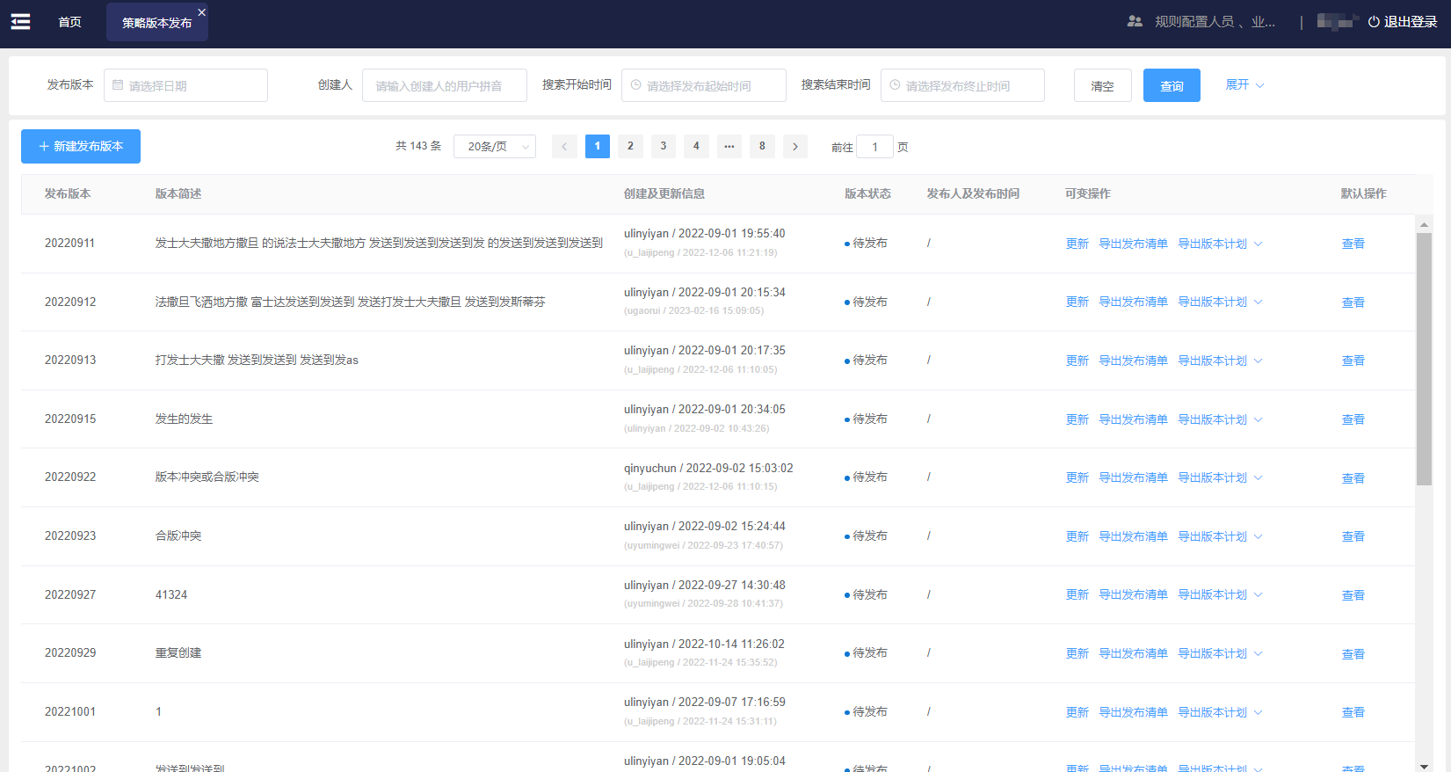The height and width of the screenshot is (772, 1451).
Task: Click 查看 for version 20220911
Action: (x=1353, y=244)
